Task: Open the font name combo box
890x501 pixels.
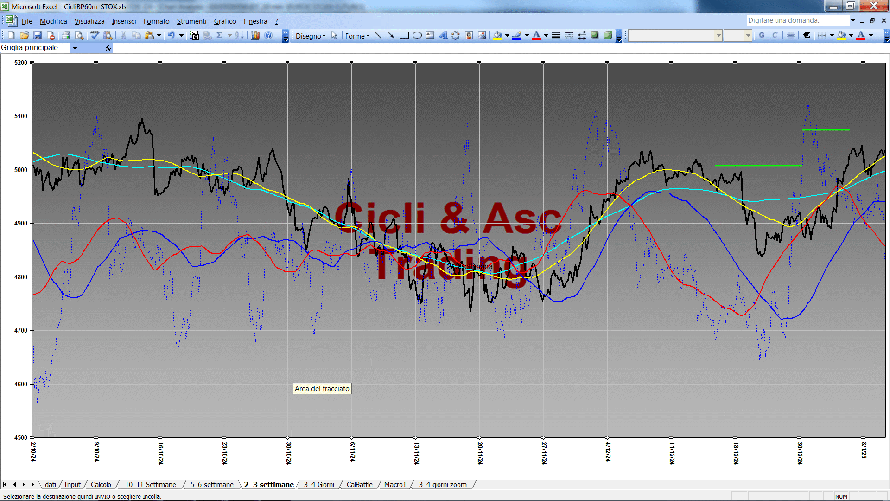Action: [x=675, y=35]
